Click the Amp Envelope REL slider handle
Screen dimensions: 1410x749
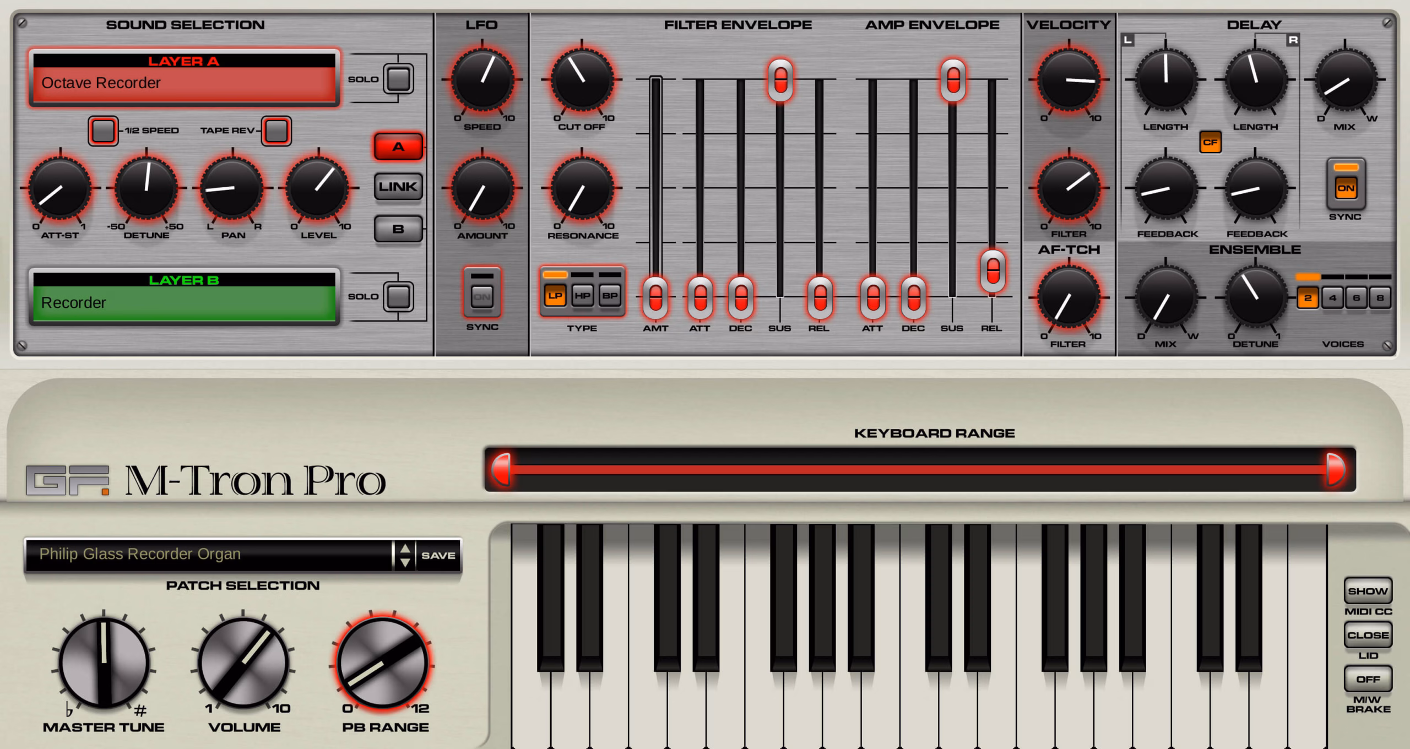click(992, 270)
